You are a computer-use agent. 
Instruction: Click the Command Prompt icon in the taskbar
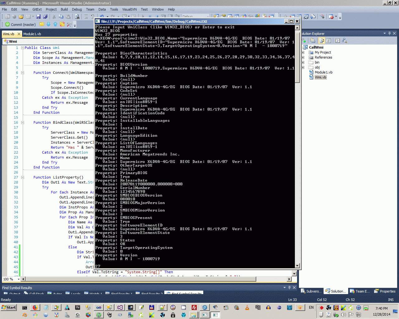pyautogui.click(x=24, y=307)
